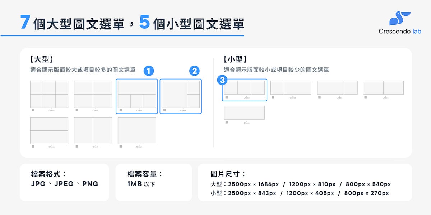Image resolution: width=431 pixels, height=215 pixels.
Task: Click the JPG、JPEG、PNG format text
Action: pyautogui.click(x=65, y=184)
